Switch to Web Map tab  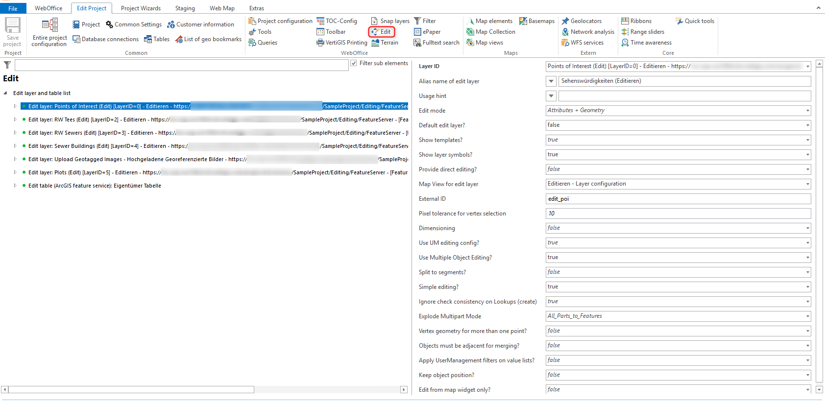[x=222, y=8]
